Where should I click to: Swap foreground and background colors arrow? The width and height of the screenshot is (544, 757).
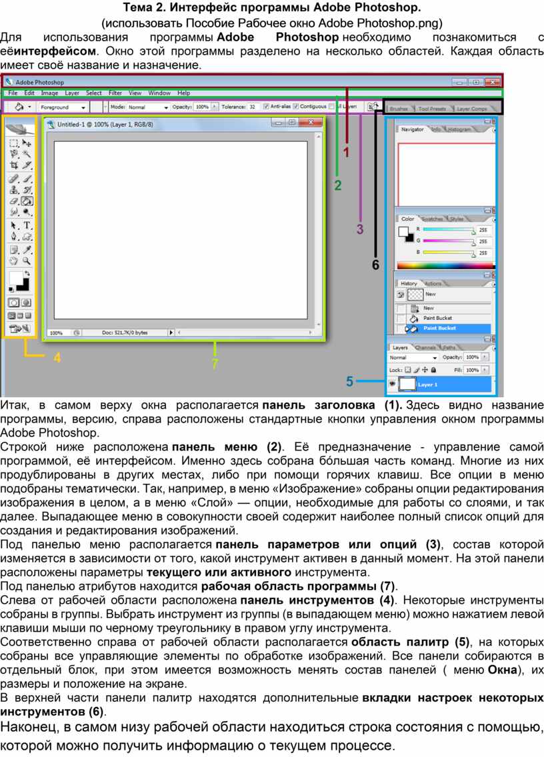click(27, 274)
